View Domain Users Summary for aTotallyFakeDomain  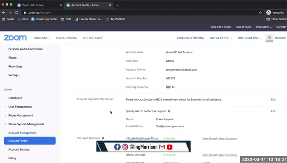220,138
